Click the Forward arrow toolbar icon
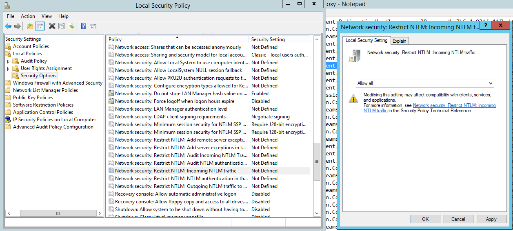The width and height of the screenshot is (513, 231). point(18,26)
